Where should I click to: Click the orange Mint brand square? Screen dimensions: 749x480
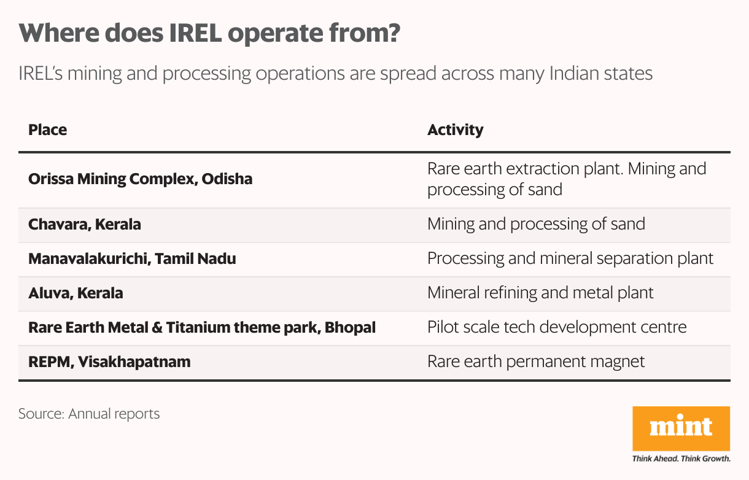pyautogui.click(x=681, y=428)
